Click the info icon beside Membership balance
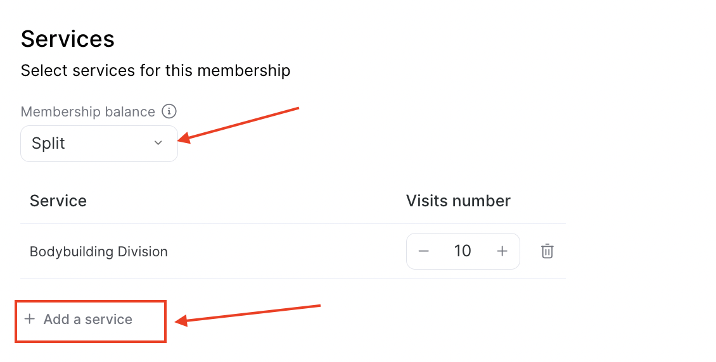This screenshot has width=716, height=362. 169,111
